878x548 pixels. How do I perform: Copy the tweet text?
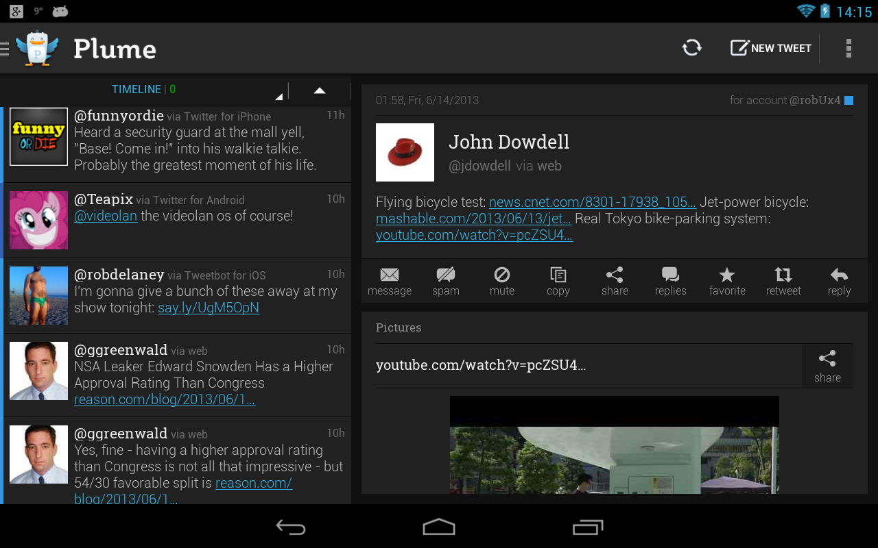(x=558, y=281)
